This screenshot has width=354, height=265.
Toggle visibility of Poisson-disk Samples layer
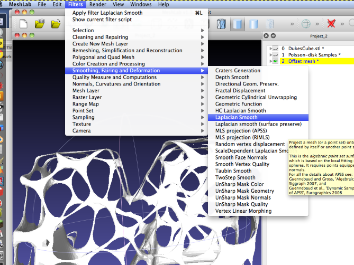[276, 55]
